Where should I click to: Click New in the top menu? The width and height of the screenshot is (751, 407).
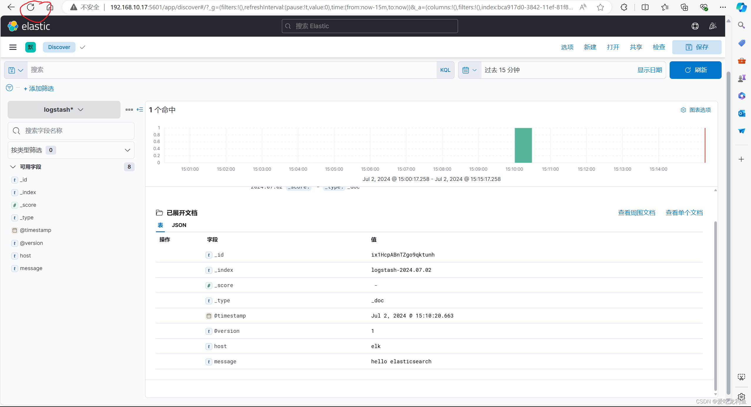590,47
